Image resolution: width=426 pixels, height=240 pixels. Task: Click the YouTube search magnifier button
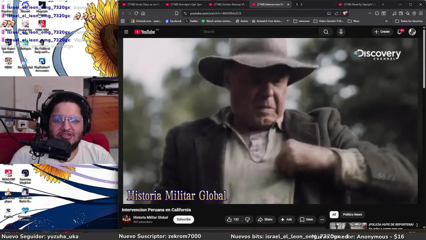[326, 32]
